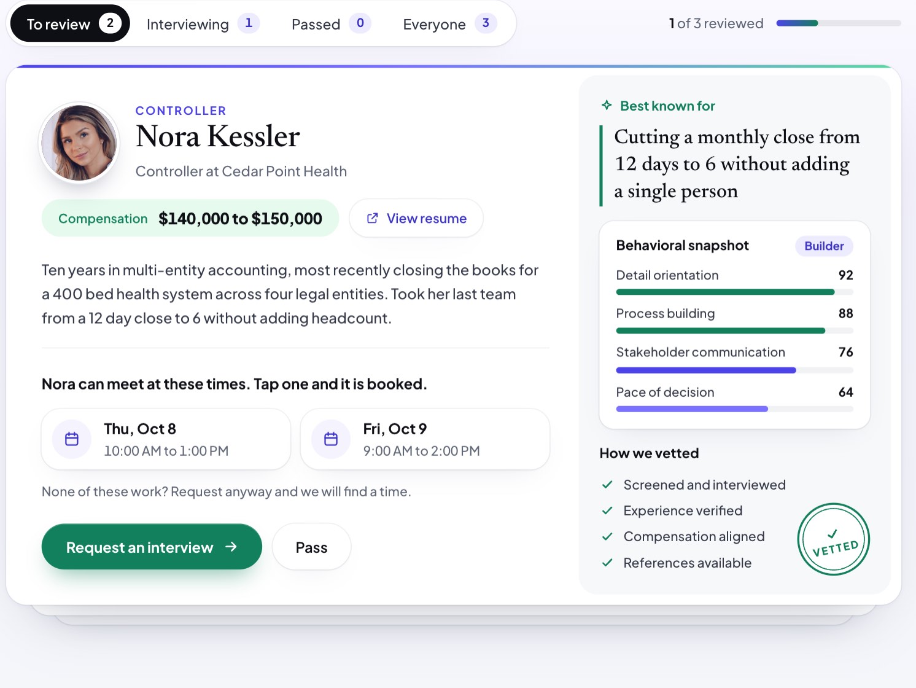Open the To review tab
The height and width of the screenshot is (688, 916).
[70, 24]
